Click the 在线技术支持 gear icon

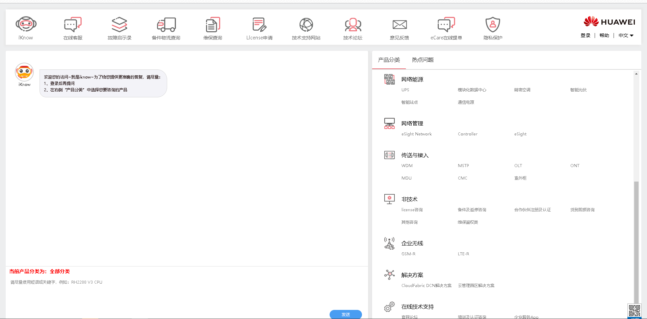389,307
